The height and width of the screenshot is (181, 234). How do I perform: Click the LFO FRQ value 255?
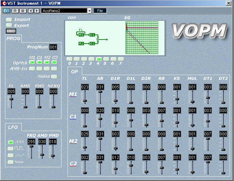(31, 142)
